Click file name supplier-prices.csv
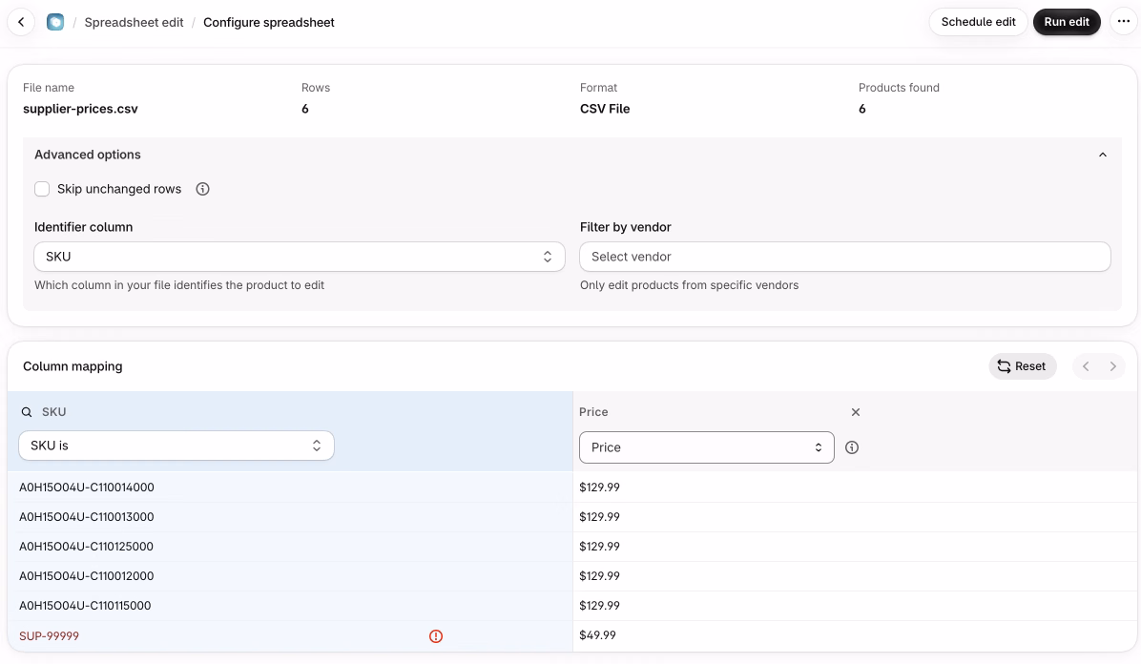Screen dimensions: 1141x664 [x=80, y=109]
